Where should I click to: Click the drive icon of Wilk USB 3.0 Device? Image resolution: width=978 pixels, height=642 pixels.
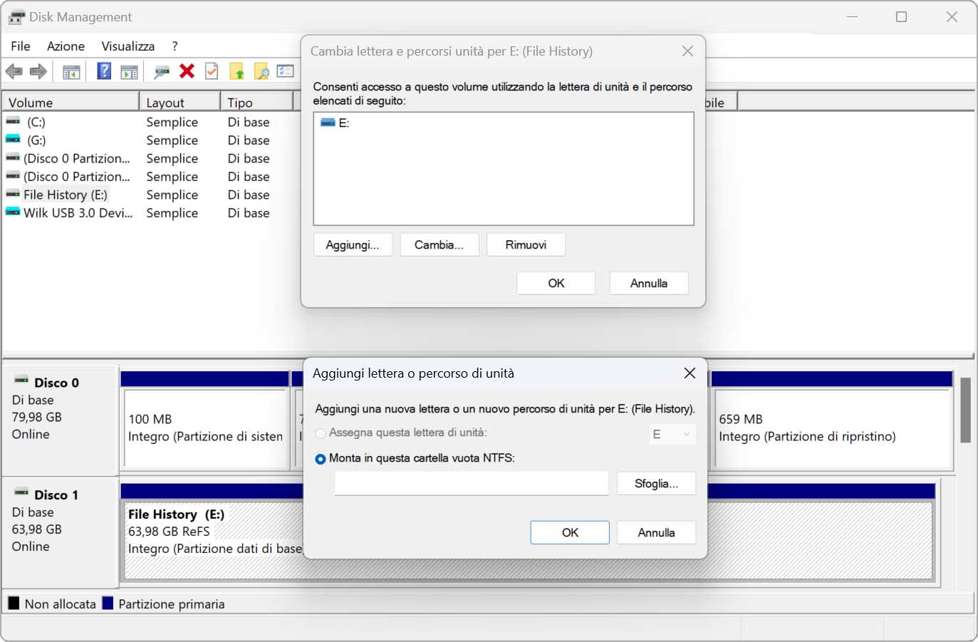click(x=13, y=212)
